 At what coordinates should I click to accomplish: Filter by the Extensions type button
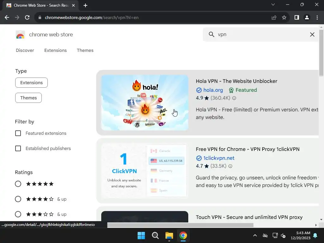click(x=31, y=83)
